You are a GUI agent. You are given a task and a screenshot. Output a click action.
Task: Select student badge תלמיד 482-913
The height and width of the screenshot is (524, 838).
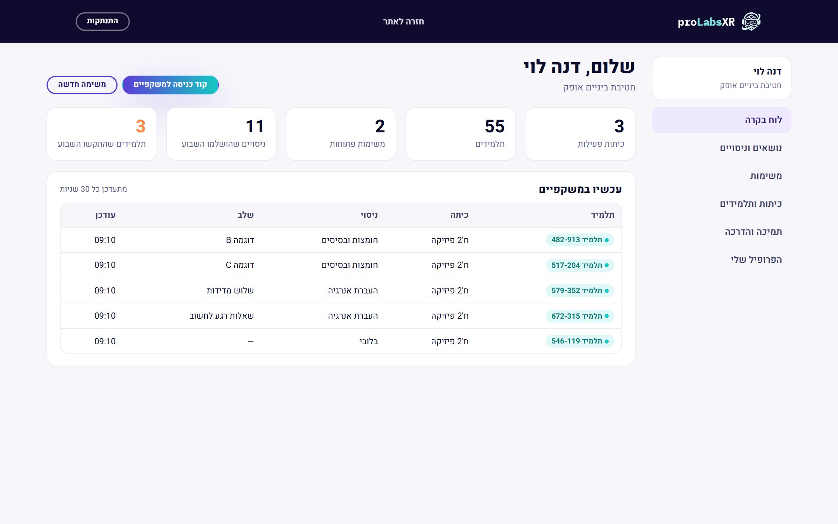point(580,240)
